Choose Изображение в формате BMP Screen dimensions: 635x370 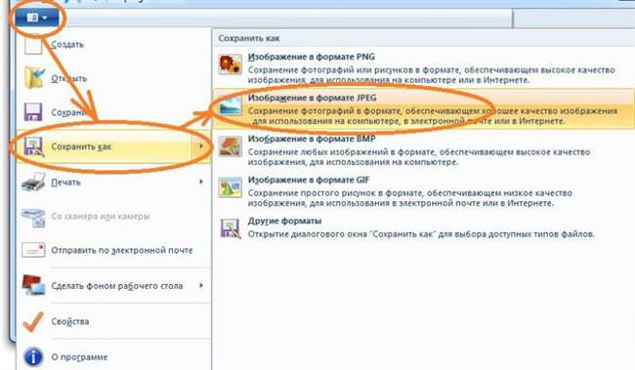(x=423, y=150)
